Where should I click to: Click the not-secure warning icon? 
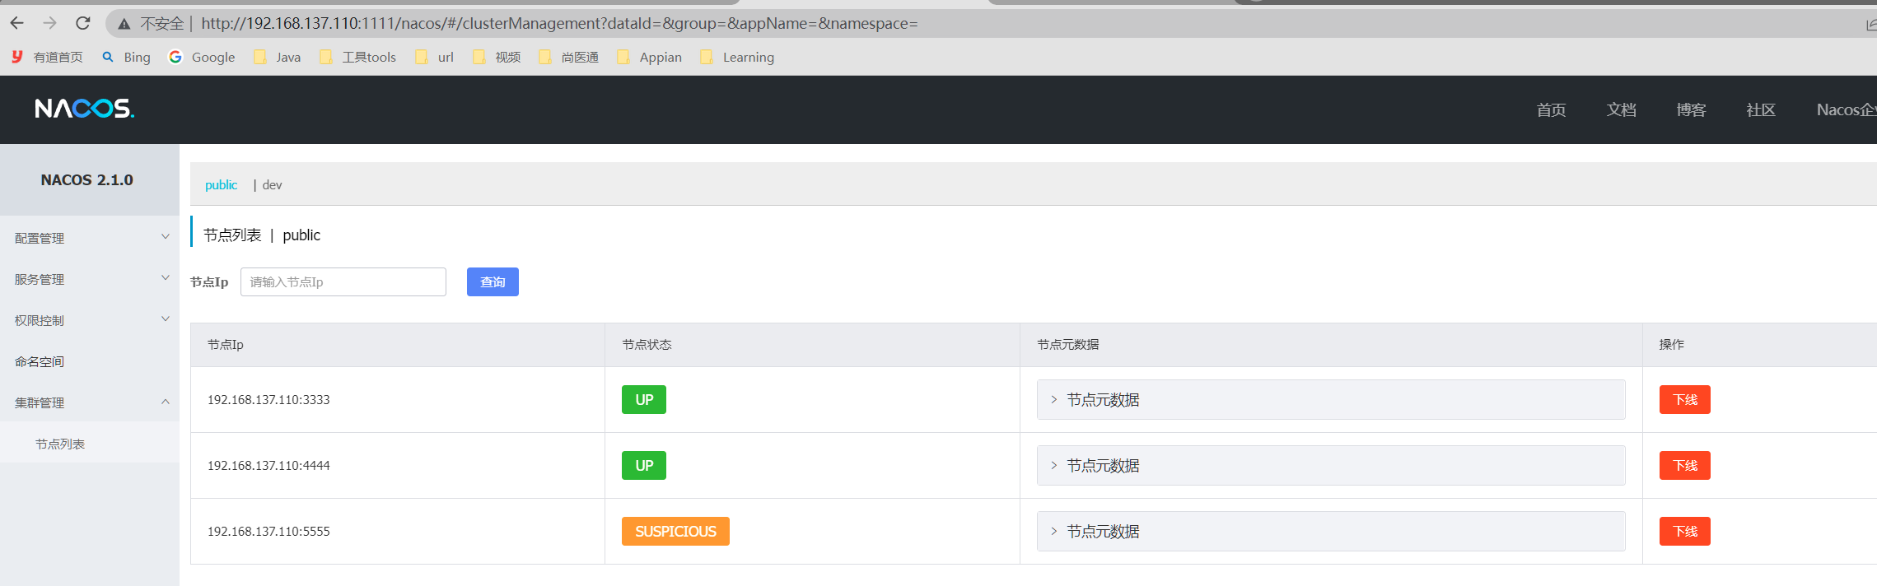point(124,24)
